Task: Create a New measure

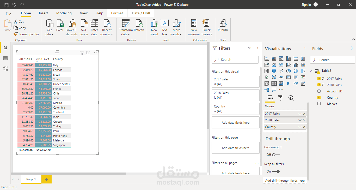Action: (x=194, y=27)
